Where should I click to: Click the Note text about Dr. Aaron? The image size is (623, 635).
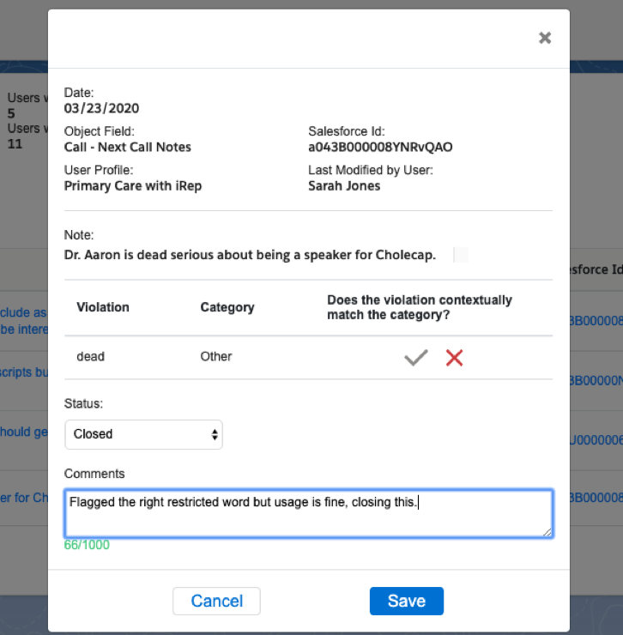(x=250, y=255)
